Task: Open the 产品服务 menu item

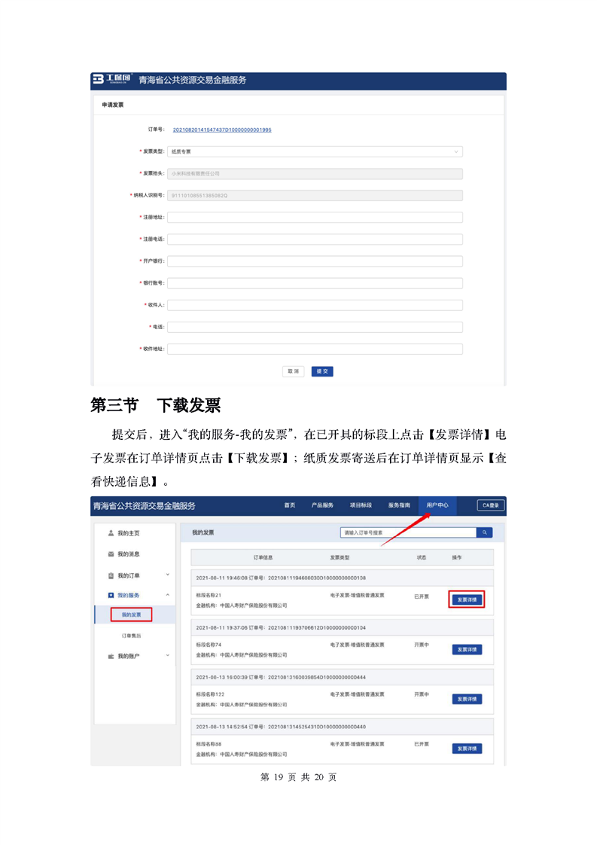Action: click(322, 505)
